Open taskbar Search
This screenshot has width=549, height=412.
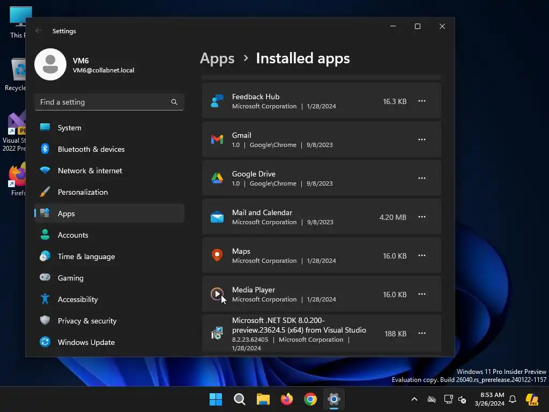pos(240,399)
